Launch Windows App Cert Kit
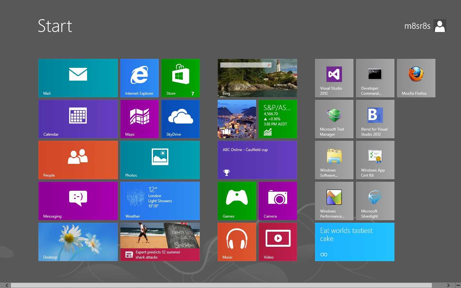The height and width of the screenshot is (288, 461). click(375, 160)
